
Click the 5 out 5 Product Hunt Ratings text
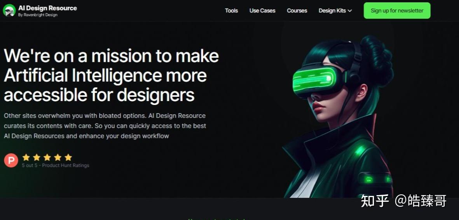tap(55, 166)
